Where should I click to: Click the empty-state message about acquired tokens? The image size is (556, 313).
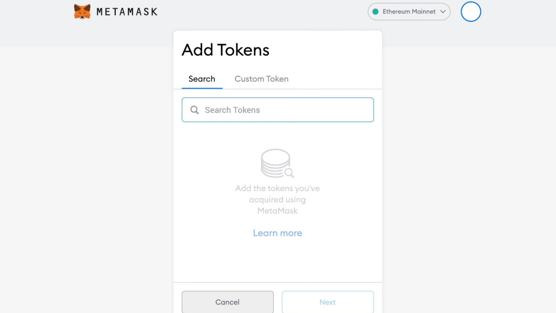coord(277,199)
